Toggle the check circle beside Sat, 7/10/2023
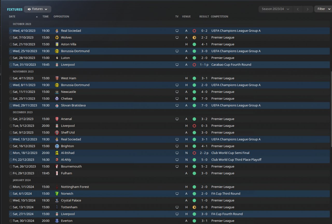This screenshot has height=224, width=332. (x=11, y=38)
